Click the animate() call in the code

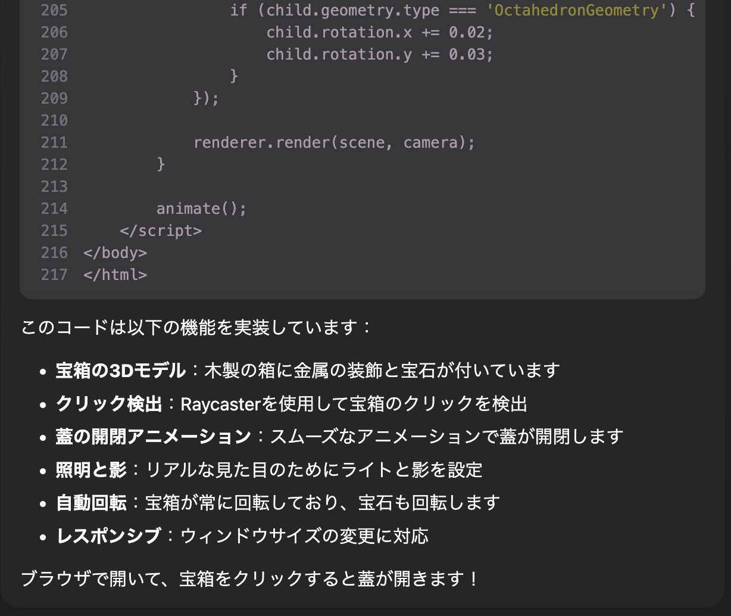click(x=201, y=209)
